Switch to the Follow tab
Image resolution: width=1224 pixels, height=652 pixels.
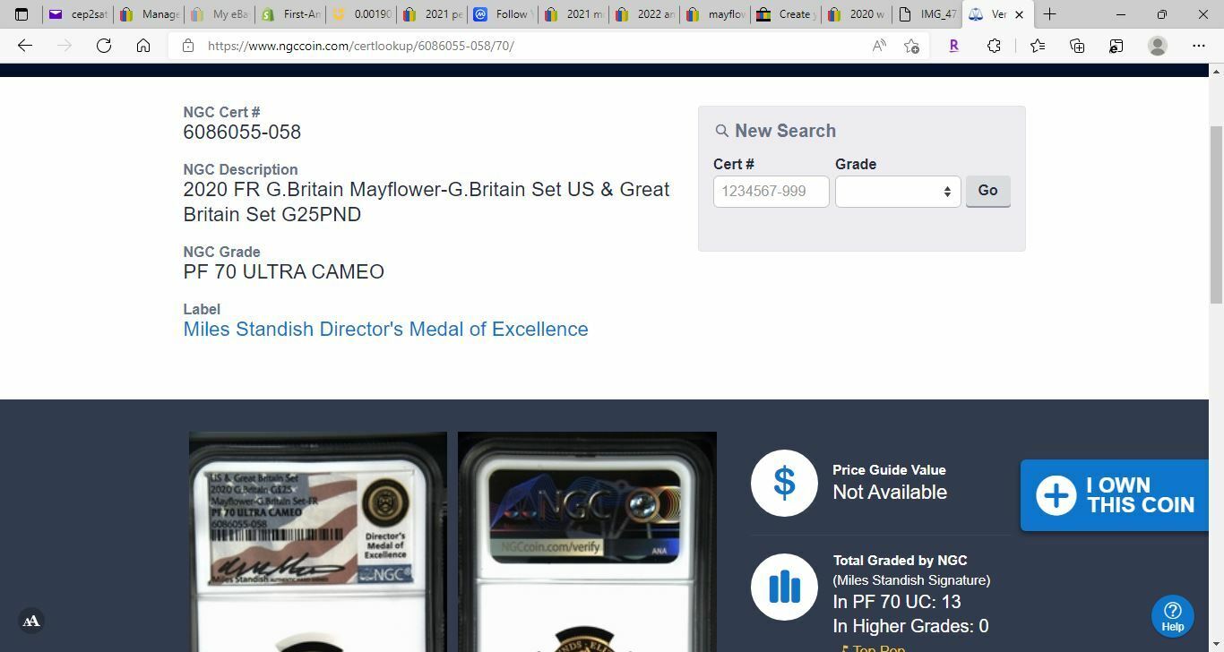coord(504,14)
